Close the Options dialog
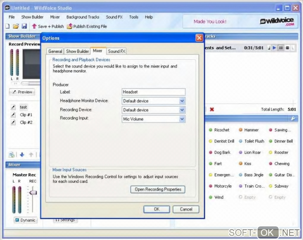The width and height of the screenshot is (303, 240). click(x=199, y=38)
